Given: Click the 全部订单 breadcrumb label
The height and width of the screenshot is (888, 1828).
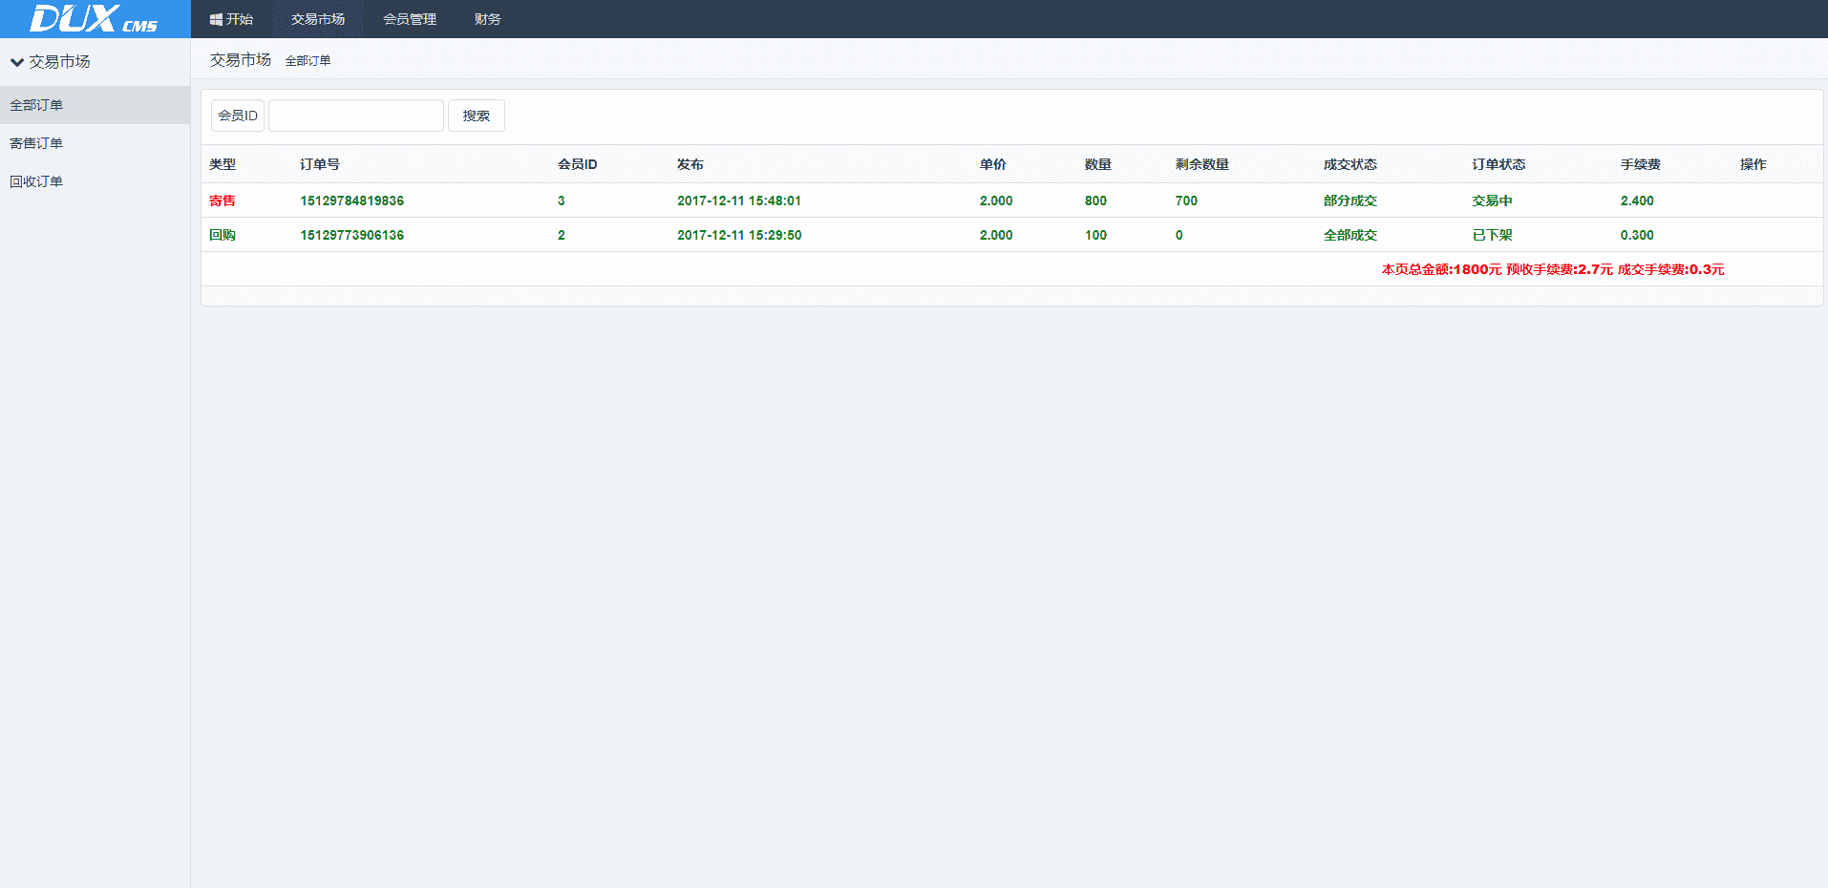Looking at the screenshot, I should coord(308,61).
